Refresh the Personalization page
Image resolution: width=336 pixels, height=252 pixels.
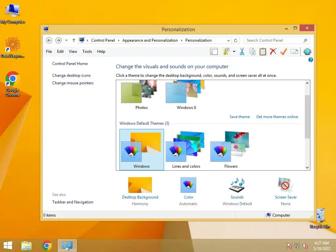pos(236,40)
